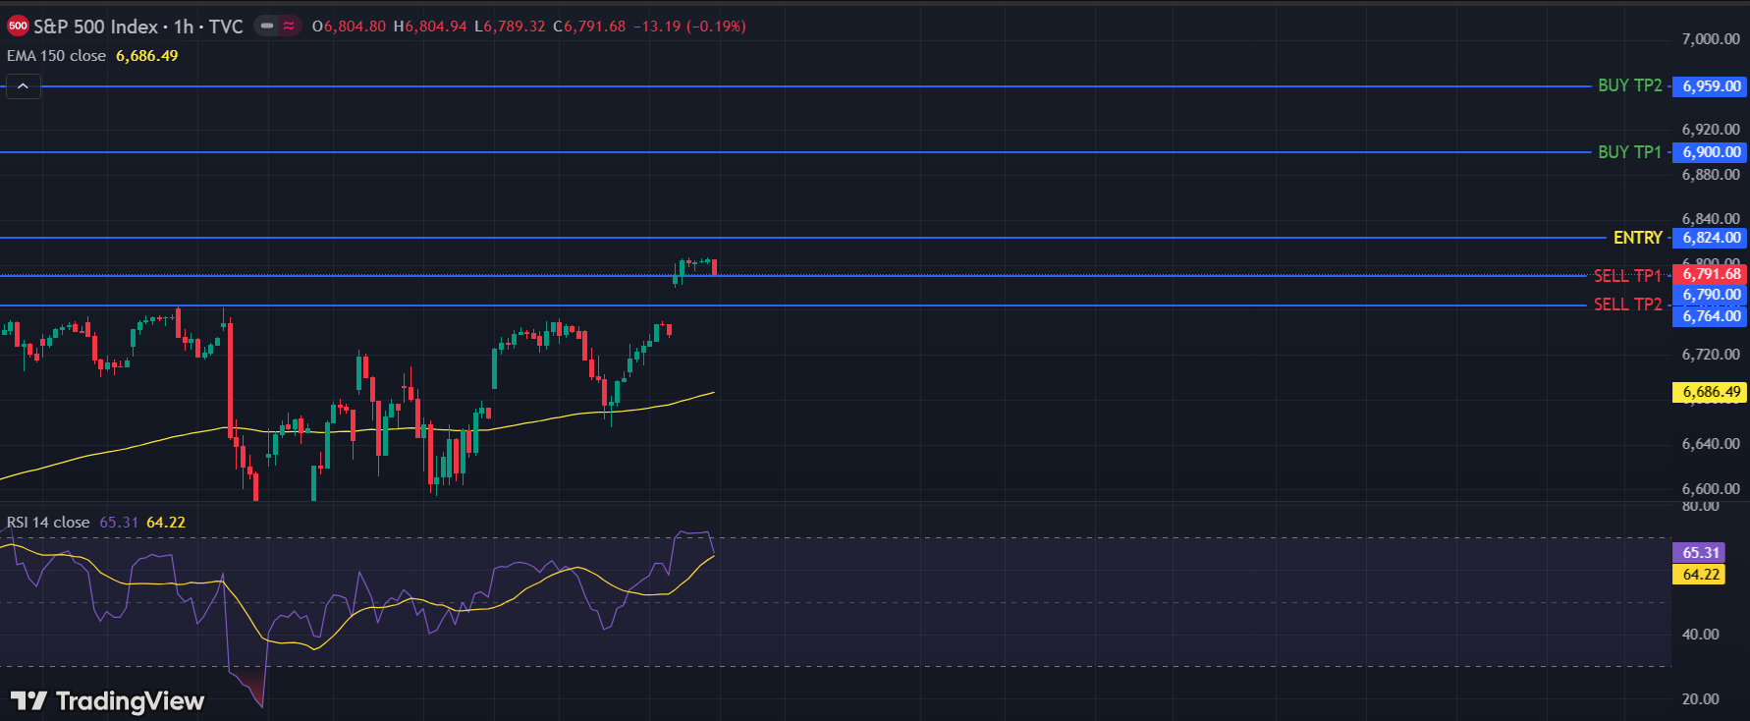Viewport: 1750px width, 721px height.
Task: Select the RSI 14 close indicator legend
Action: [x=48, y=523]
